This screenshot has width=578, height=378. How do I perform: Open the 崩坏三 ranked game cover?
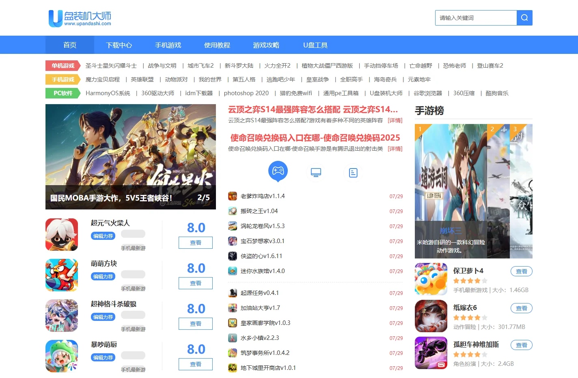pyautogui.click(x=451, y=191)
